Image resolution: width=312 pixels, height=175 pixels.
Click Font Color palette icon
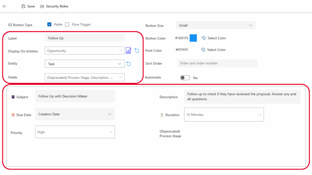pos(203,50)
